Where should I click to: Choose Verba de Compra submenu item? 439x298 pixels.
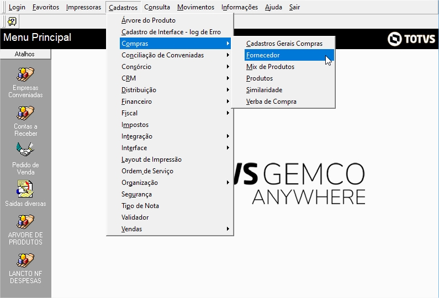point(289,102)
